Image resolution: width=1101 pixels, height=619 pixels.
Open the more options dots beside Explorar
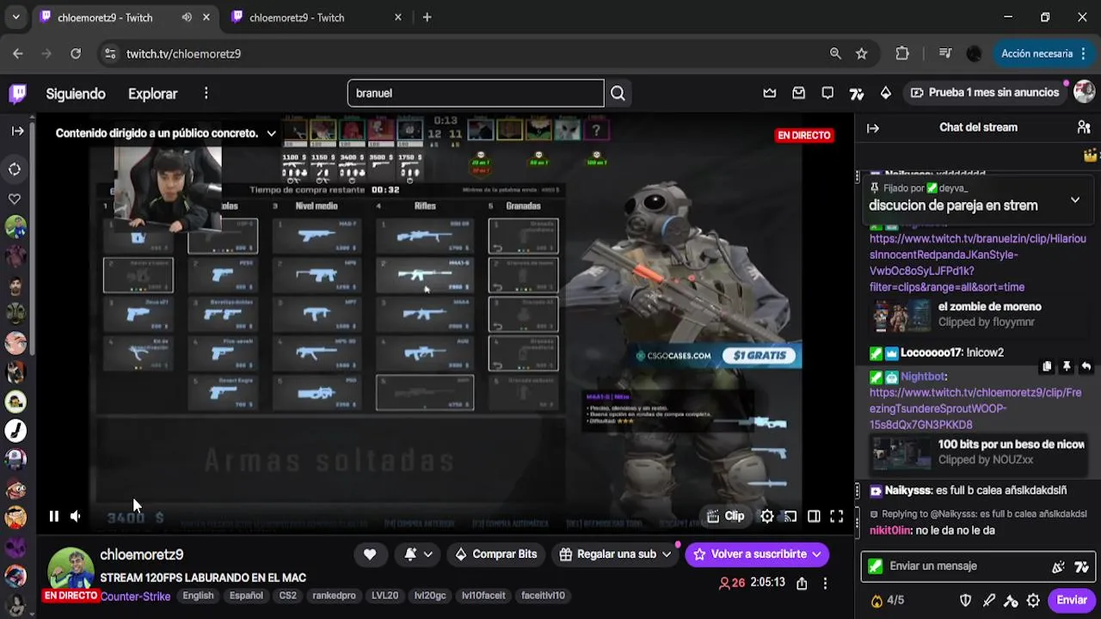(x=206, y=93)
